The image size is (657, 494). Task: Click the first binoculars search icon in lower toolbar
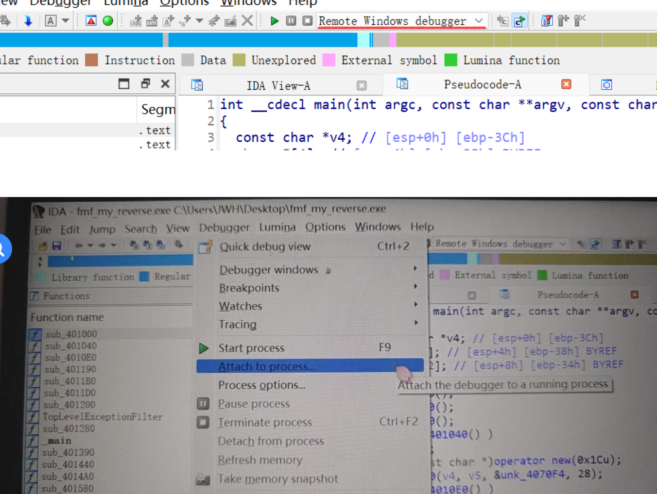[x=134, y=245]
